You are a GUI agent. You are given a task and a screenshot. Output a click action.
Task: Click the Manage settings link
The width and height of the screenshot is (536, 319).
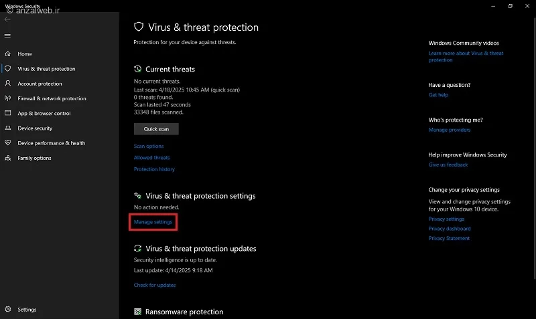coord(153,222)
